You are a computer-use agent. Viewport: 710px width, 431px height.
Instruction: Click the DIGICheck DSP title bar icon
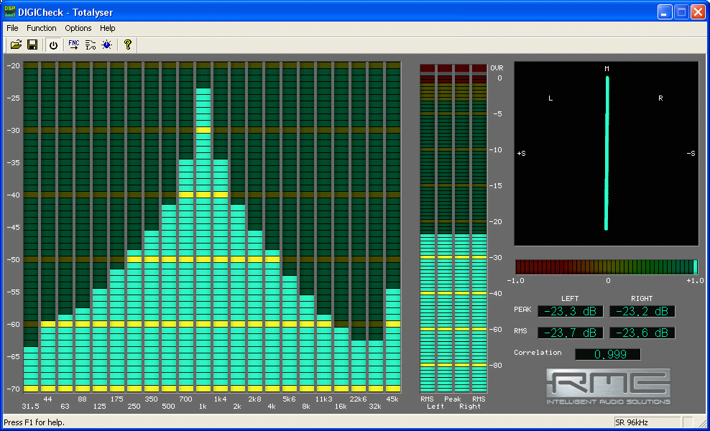[10, 11]
